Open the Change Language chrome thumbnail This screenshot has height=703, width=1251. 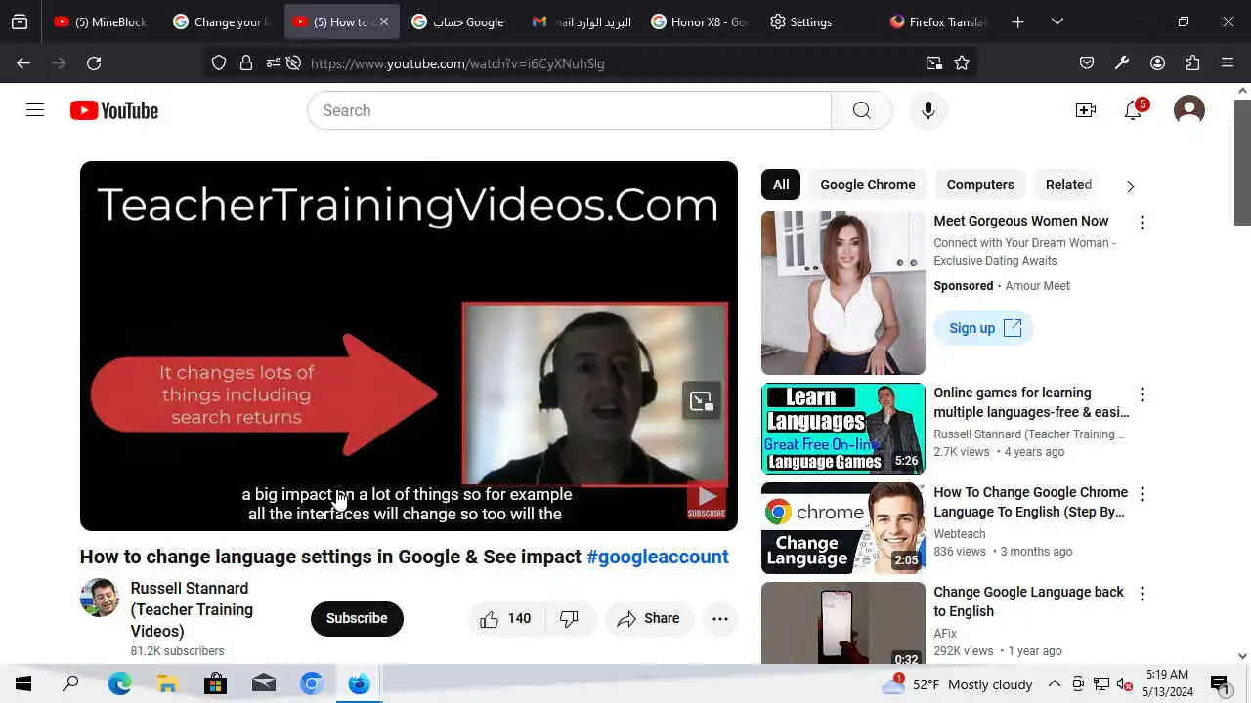point(842,528)
